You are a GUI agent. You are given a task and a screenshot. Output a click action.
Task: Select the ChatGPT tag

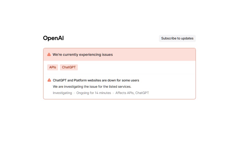point(69,67)
